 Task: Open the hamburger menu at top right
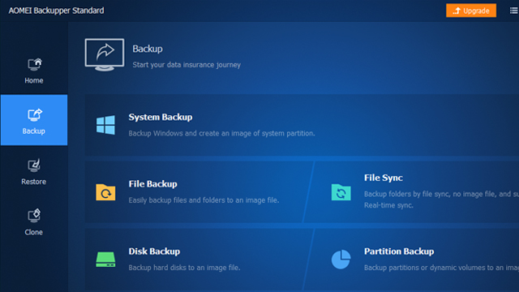(513, 11)
